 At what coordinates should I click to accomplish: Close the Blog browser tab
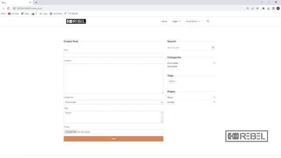pyautogui.click(x=30, y=3)
